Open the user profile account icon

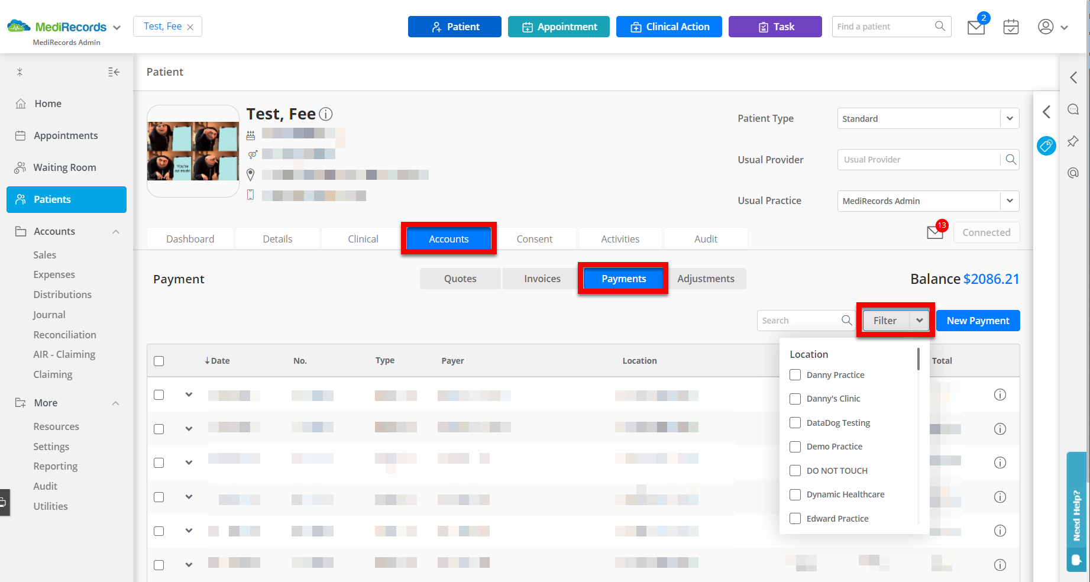(x=1046, y=27)
